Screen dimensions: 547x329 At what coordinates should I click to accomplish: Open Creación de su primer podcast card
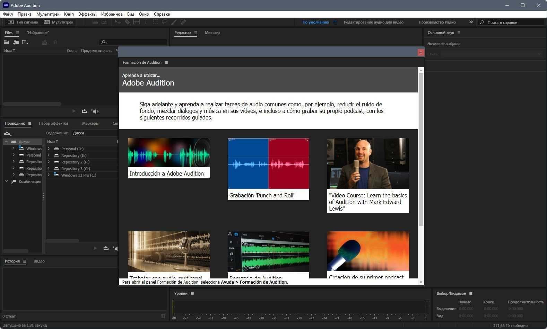click(368, 255)
